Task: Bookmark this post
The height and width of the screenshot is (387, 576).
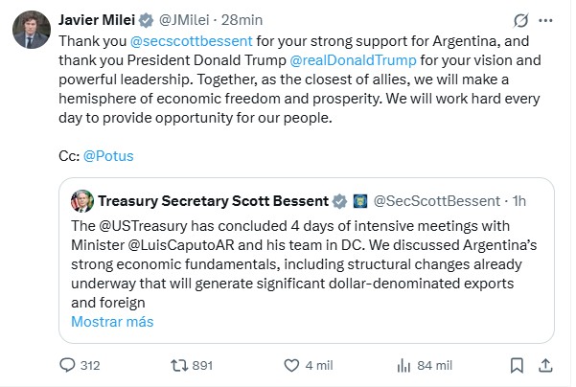Action: 518,364
